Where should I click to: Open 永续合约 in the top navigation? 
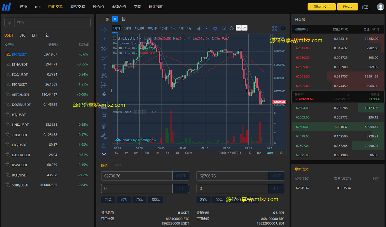[119, 7]
